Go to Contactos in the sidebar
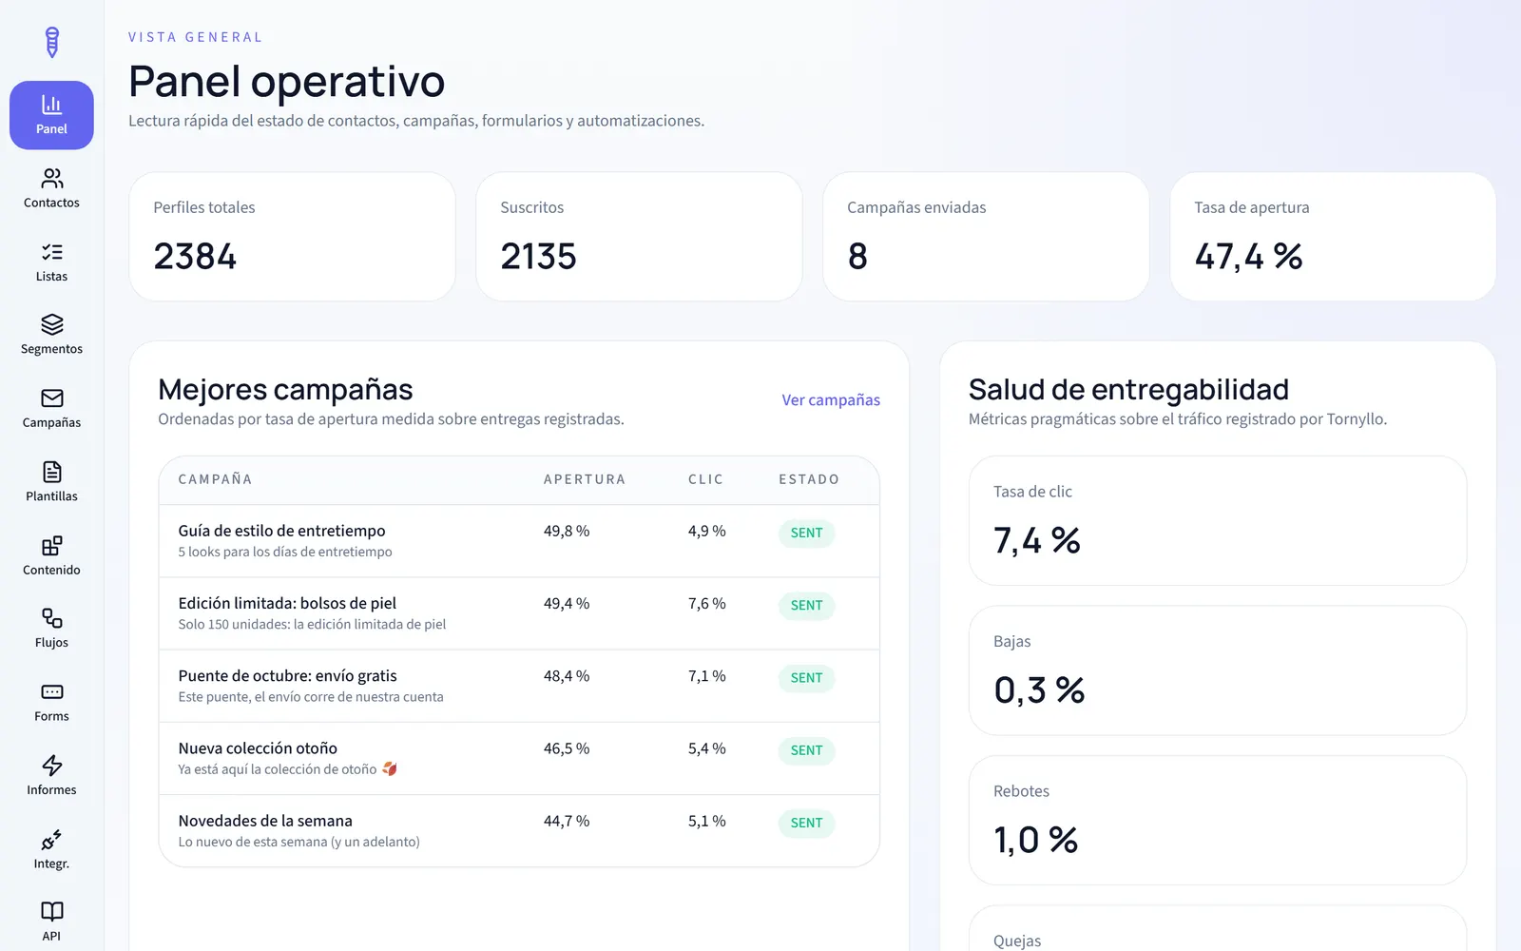Screen dimensions: 1521x951 pos(51,188)
